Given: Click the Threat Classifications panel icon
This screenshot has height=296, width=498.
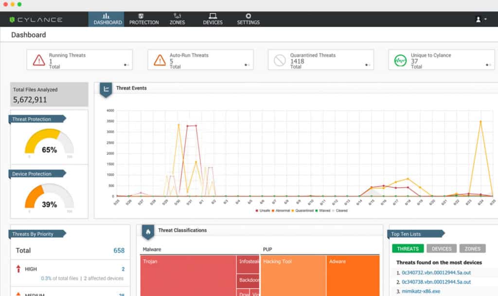Looking at the screenshot, I should click(148, 230).
